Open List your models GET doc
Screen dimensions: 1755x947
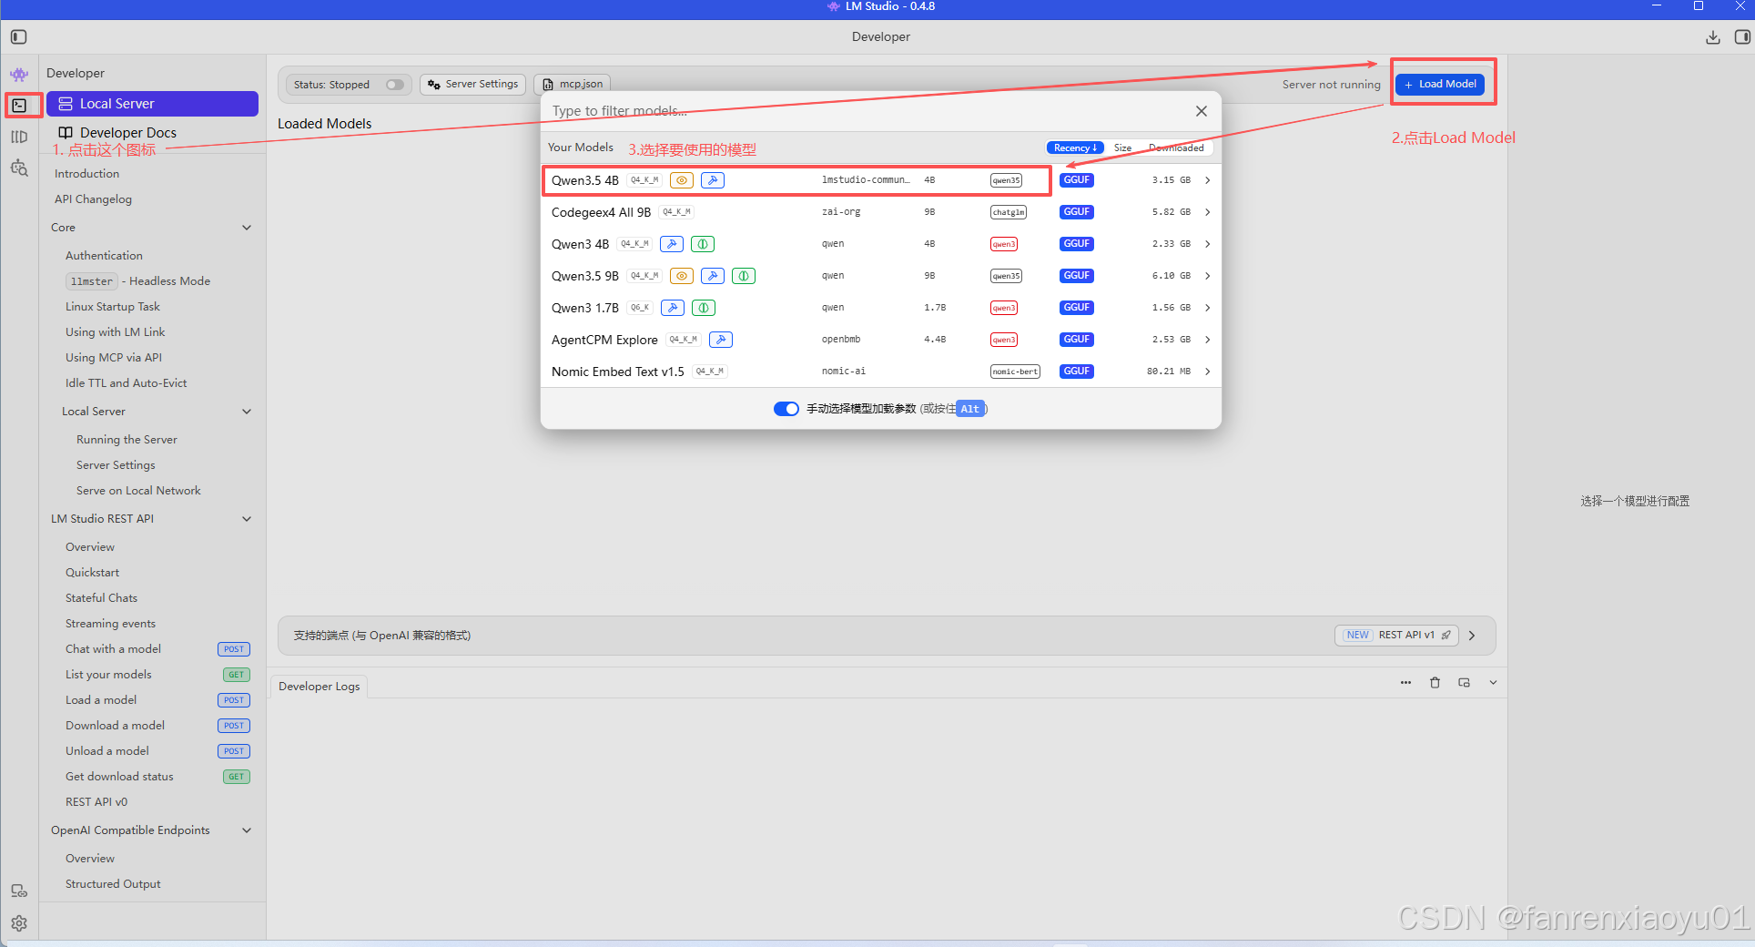pyautogui.click(x=157, y=675)
